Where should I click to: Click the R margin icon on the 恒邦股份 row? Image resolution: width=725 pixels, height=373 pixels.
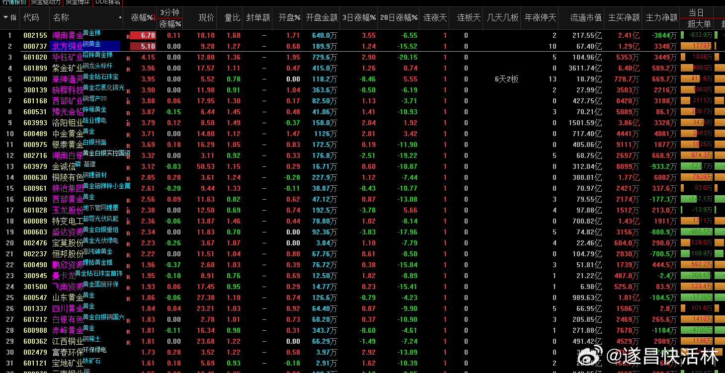pos(128,255)
